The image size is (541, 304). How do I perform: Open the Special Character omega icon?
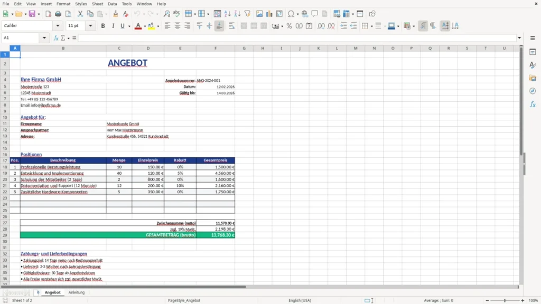pos(291,14)
